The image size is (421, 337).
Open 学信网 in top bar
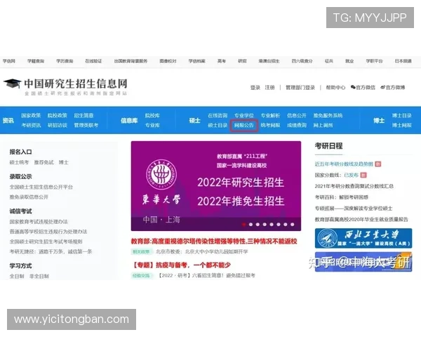pos(9,61)
